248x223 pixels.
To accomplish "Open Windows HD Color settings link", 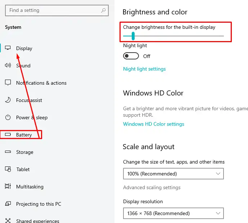I will coord(153,124).
